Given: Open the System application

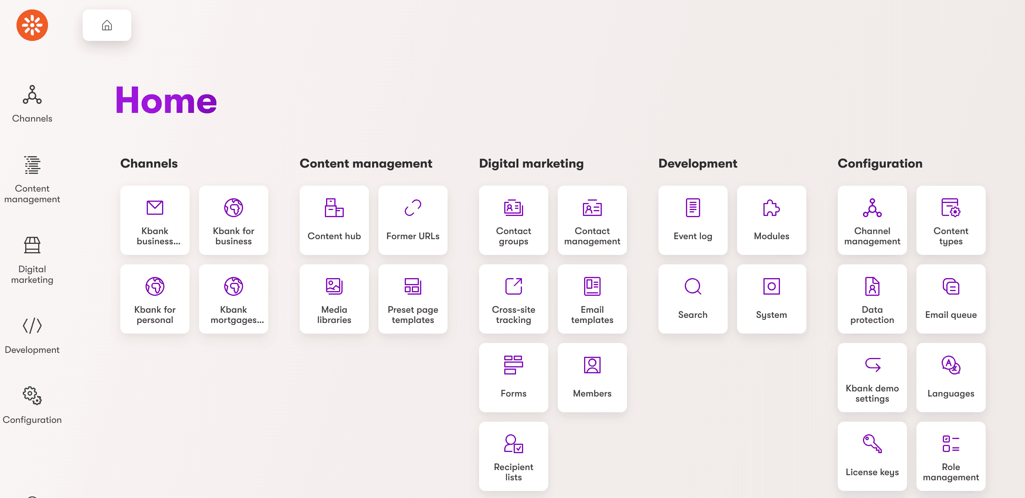Looking at the screenshot, I should 771,299.
